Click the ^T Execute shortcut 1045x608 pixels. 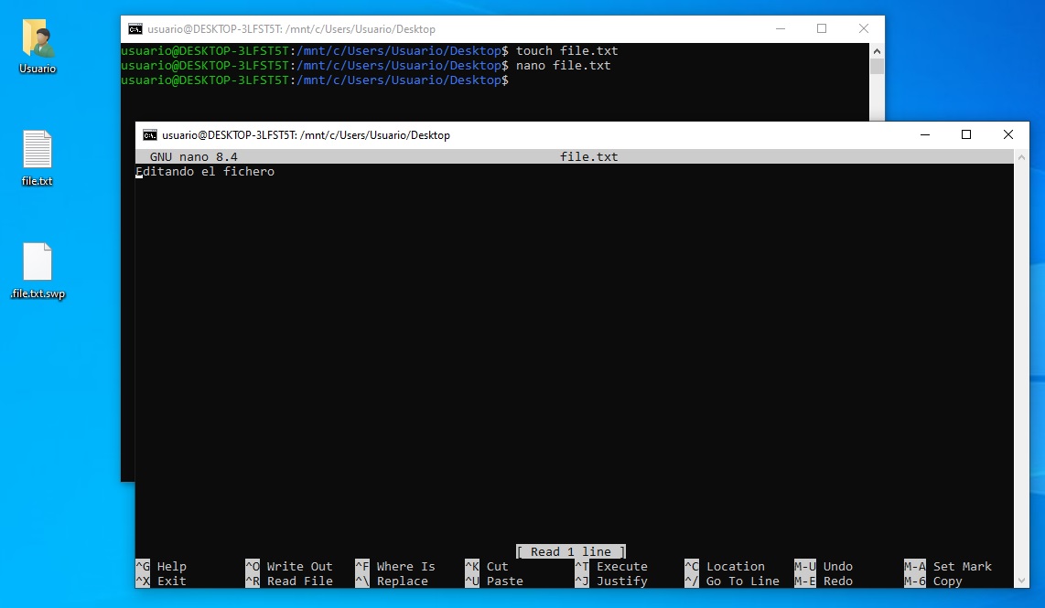pos(611,567)
